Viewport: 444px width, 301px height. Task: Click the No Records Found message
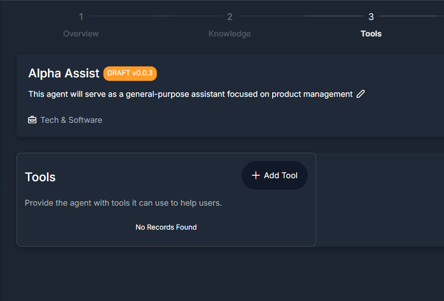click(x=166, y=227)
